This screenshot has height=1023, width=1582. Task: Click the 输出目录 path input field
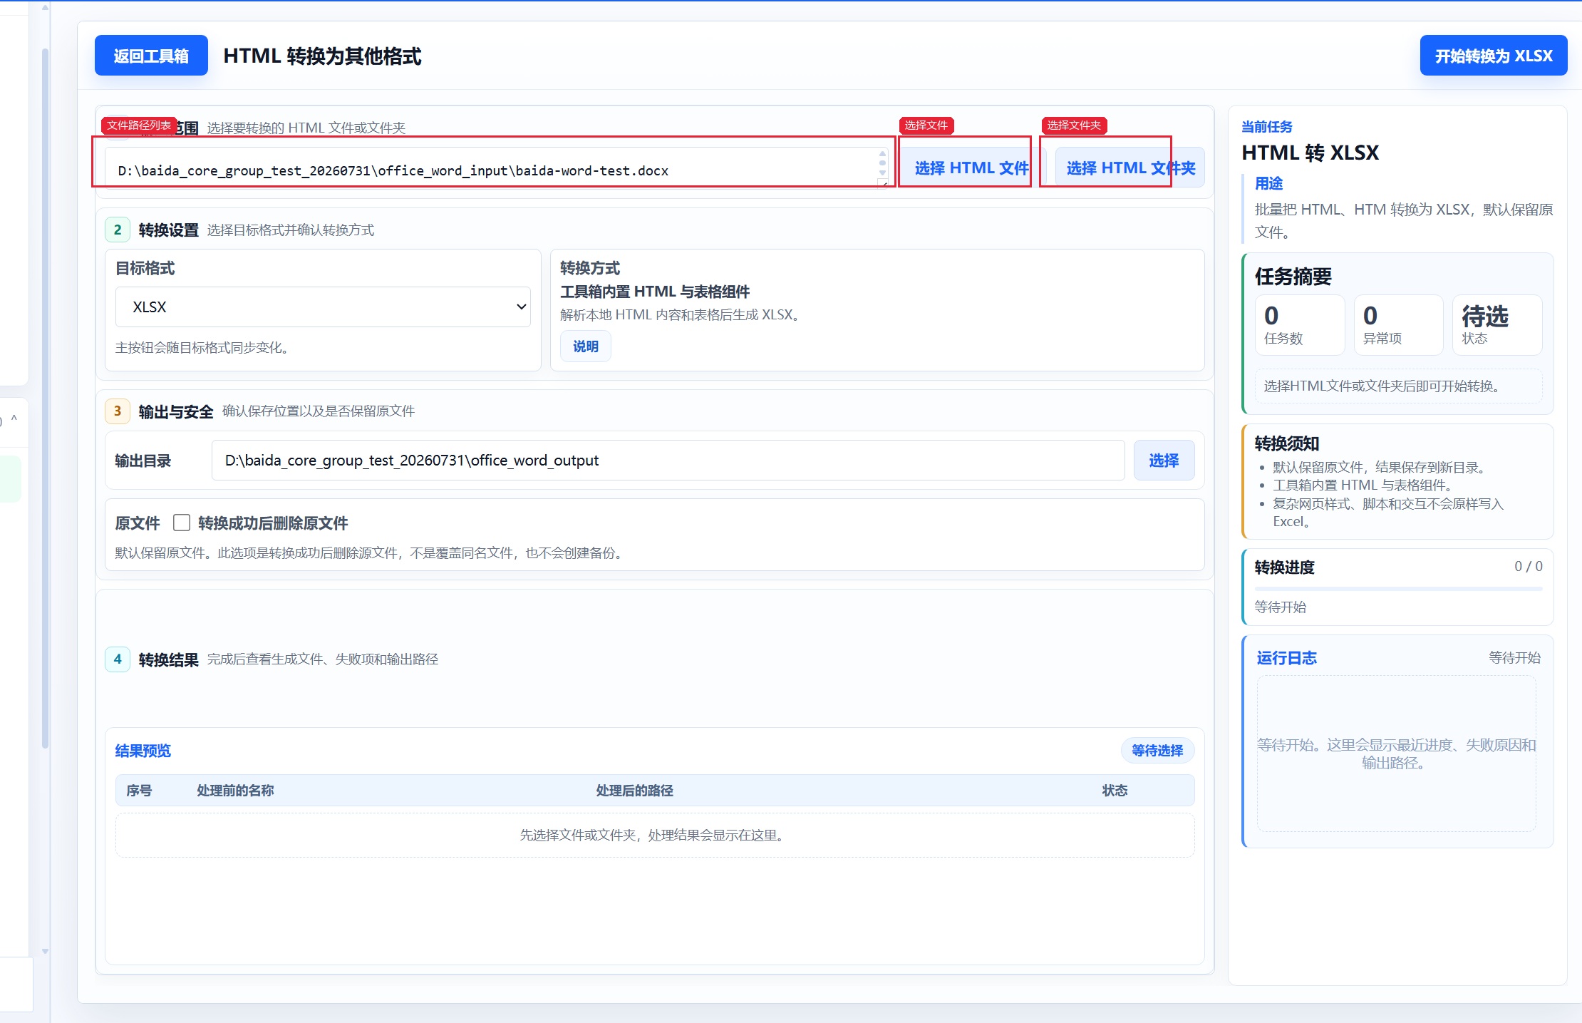tap(668, 461)
